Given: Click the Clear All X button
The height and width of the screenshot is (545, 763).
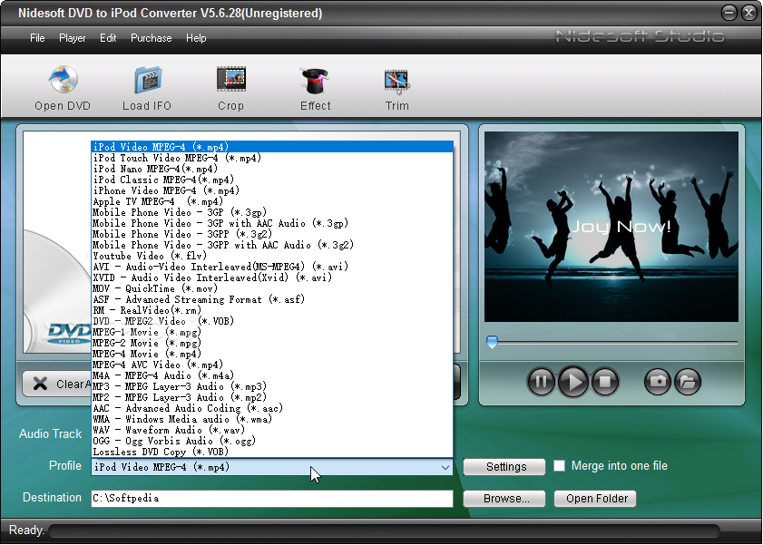Looking at the screenshot, I should tap(56, 384).
